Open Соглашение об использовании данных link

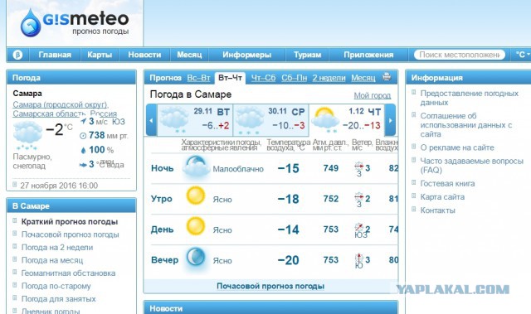tap(466, 125)
